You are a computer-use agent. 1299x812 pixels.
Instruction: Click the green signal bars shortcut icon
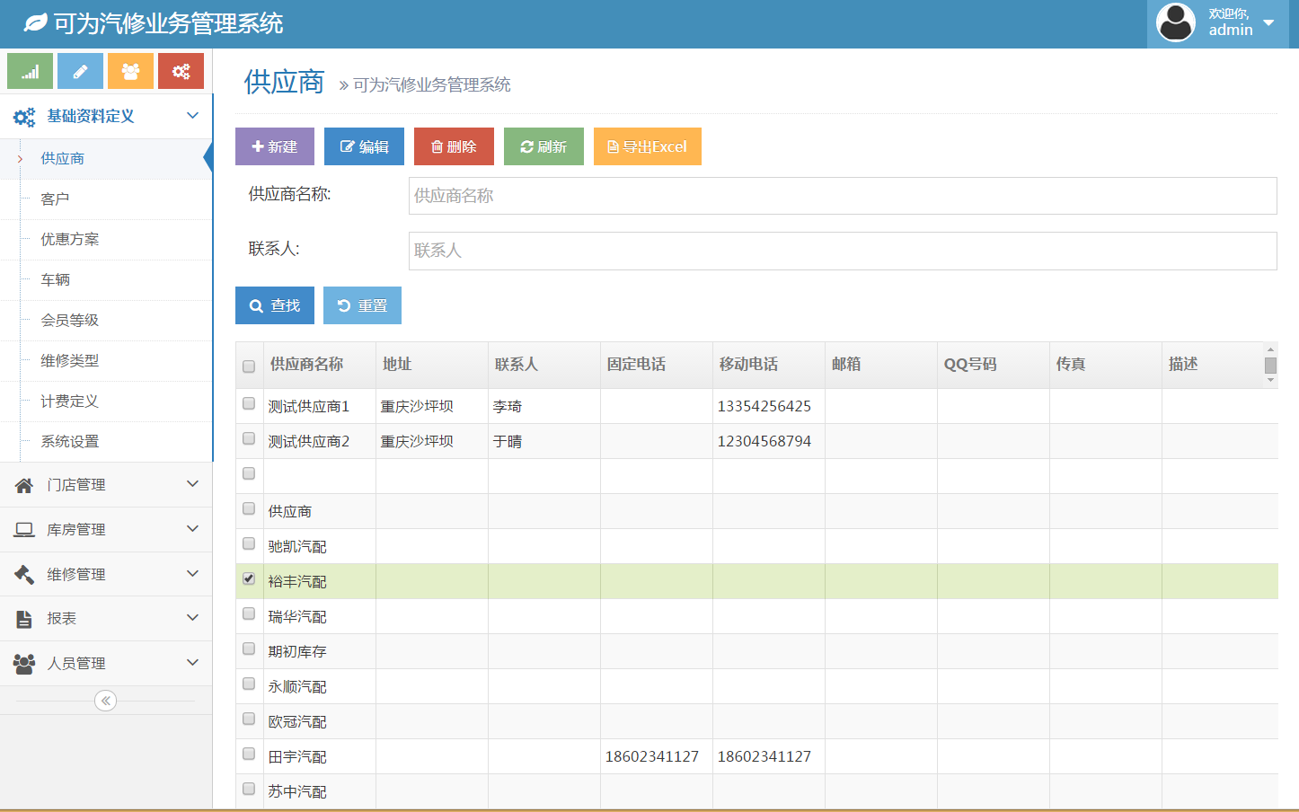[x=30, y=71]
